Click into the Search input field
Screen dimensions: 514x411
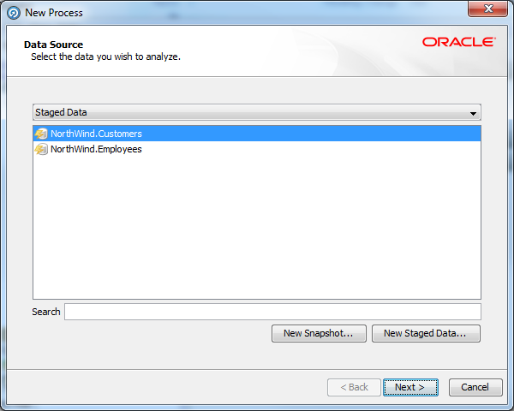click(272, 312)
